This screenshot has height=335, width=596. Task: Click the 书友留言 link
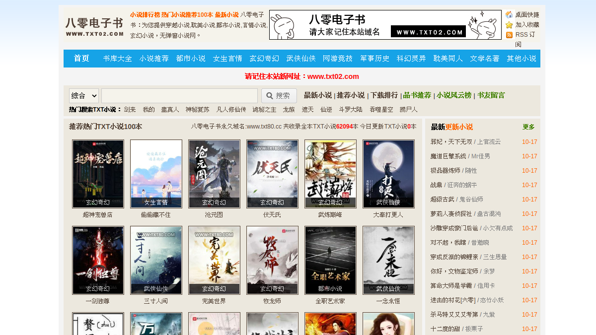[491, 95]
